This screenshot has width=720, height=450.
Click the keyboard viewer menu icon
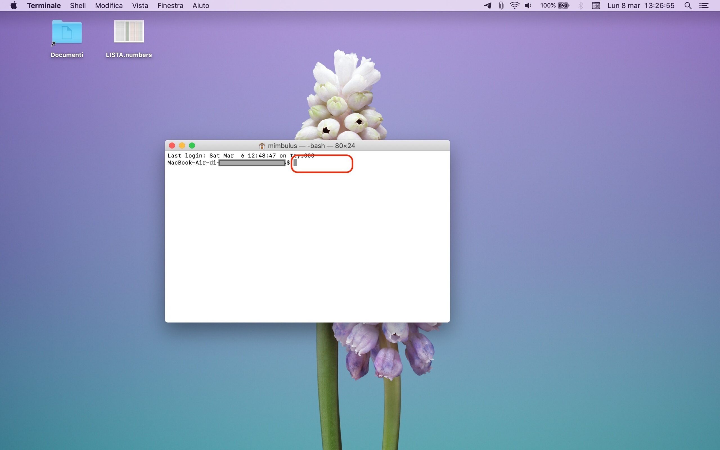(596, 5)
